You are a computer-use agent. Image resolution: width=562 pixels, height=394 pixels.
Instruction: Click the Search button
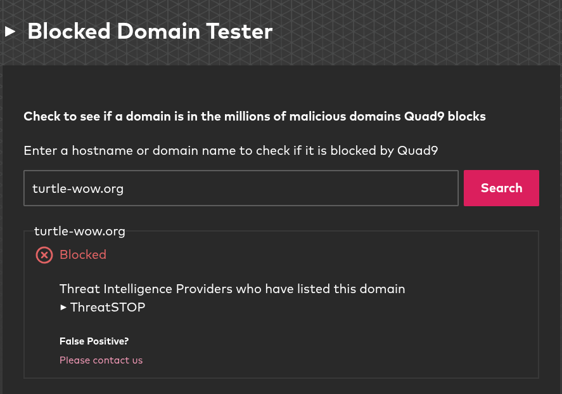click(x=501, y=188)
